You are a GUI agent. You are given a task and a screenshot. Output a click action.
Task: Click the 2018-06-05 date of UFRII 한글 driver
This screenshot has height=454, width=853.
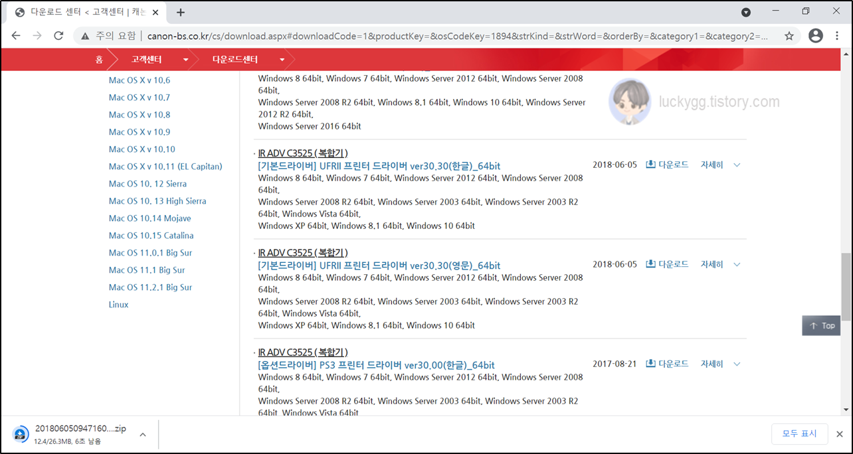tap(615, 165)
